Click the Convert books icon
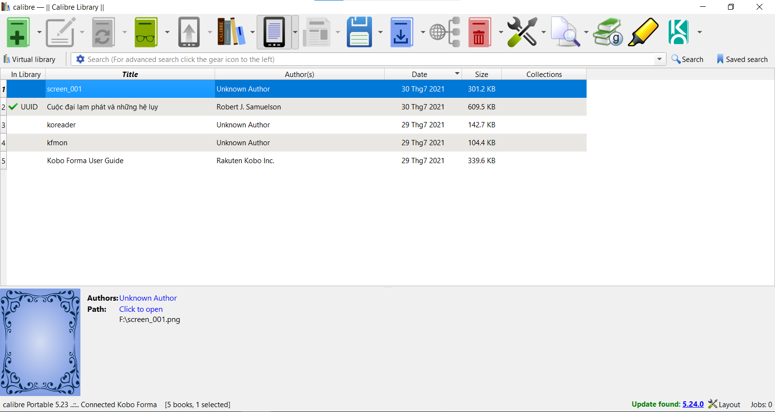 click(103, 32)
